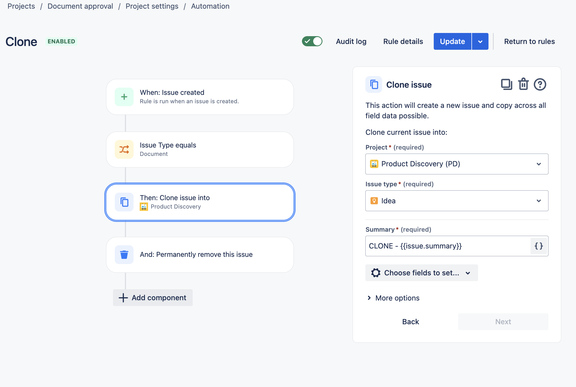Open the Audit log tab
Viewport: 576px width, 387px height.
pyautogui.click(x=351, y=41)
